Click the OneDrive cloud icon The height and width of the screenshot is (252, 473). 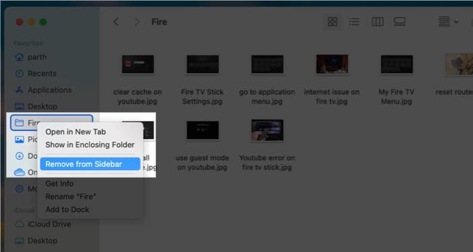point(20,172)
